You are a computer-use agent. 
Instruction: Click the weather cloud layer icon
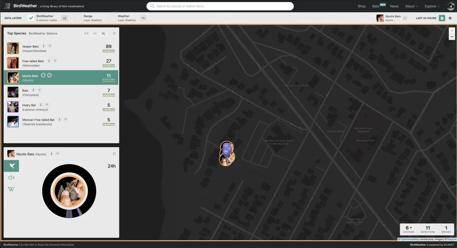[x=143, y=18]
